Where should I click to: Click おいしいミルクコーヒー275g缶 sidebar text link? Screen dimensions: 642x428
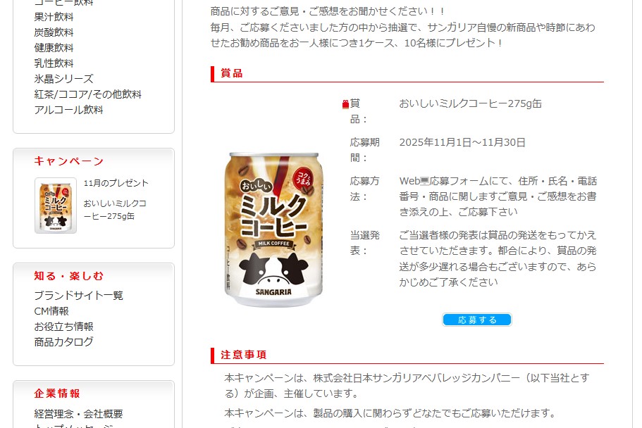[x=115, y=210]
